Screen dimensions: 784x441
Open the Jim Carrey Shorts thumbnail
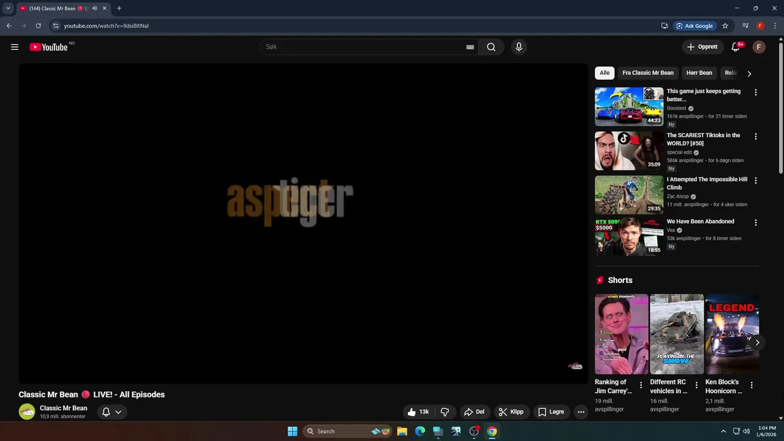622,334
